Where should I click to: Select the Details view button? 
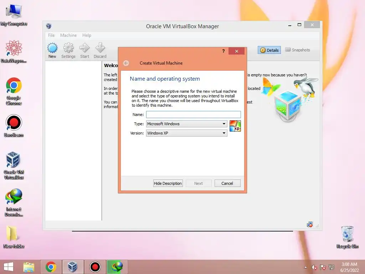click(269, 50)
